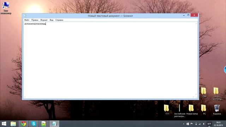226x127 pixels.
Task: Open the Справка menu
Action: coord(59,20)
